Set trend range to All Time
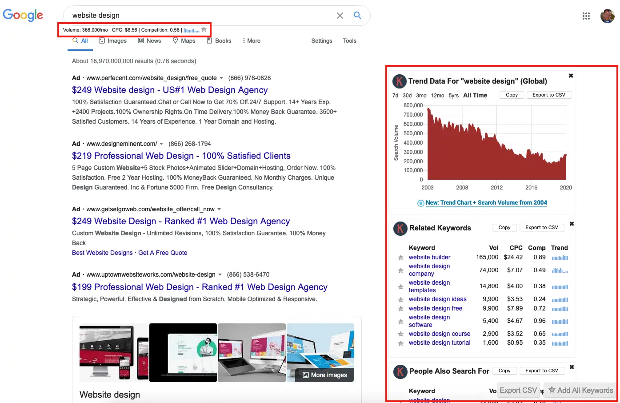 coord(475,95)
